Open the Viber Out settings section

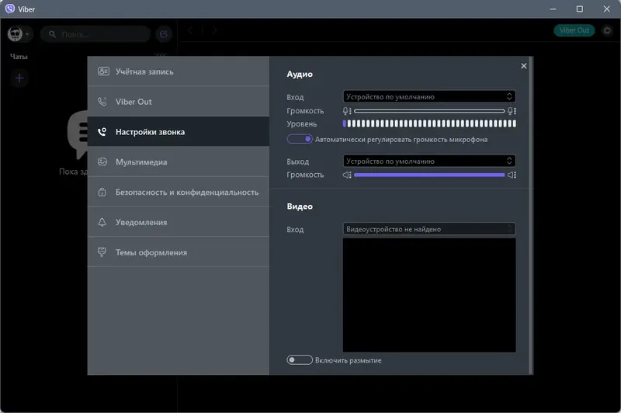pos(179,102)
